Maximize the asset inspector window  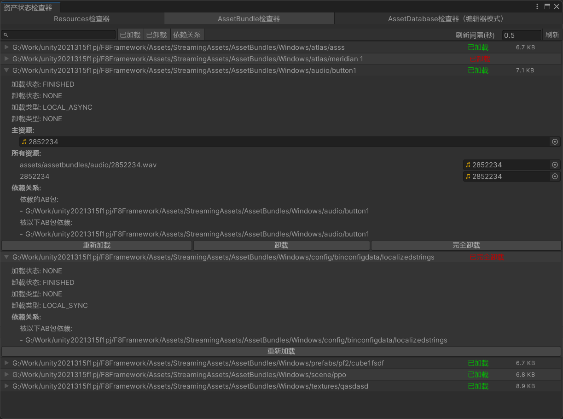(x=547, y=6)
